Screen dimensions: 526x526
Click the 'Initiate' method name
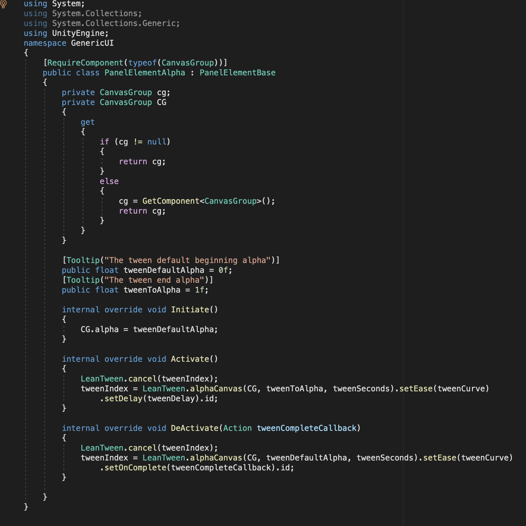(x=190, y=310)
